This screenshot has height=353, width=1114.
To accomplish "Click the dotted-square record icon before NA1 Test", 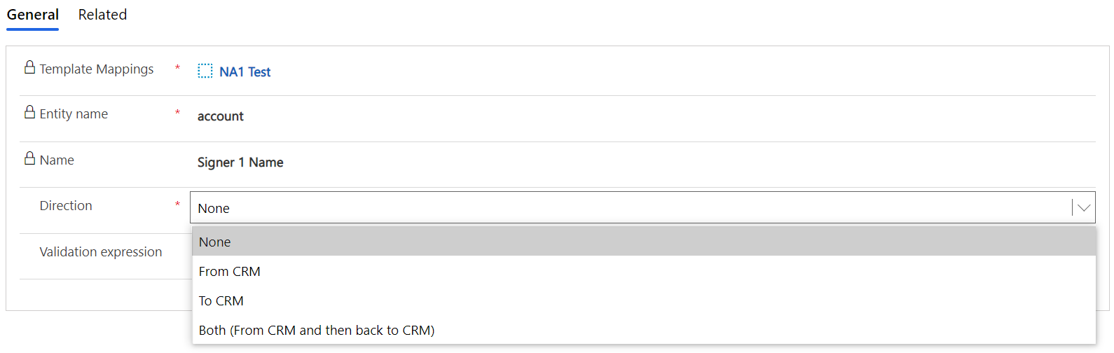I will point(205,71).
